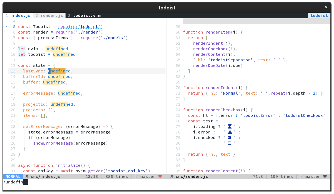
Task: Click the sign dot marker on line 5
Action: [7, 27]
